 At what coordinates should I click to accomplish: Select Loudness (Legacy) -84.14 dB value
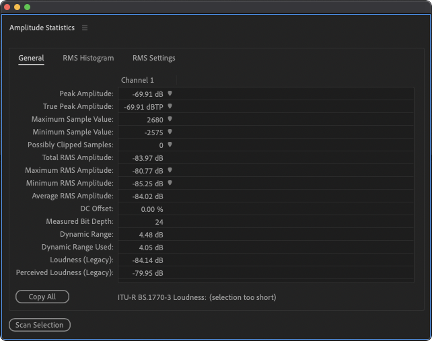click(147, 260)
